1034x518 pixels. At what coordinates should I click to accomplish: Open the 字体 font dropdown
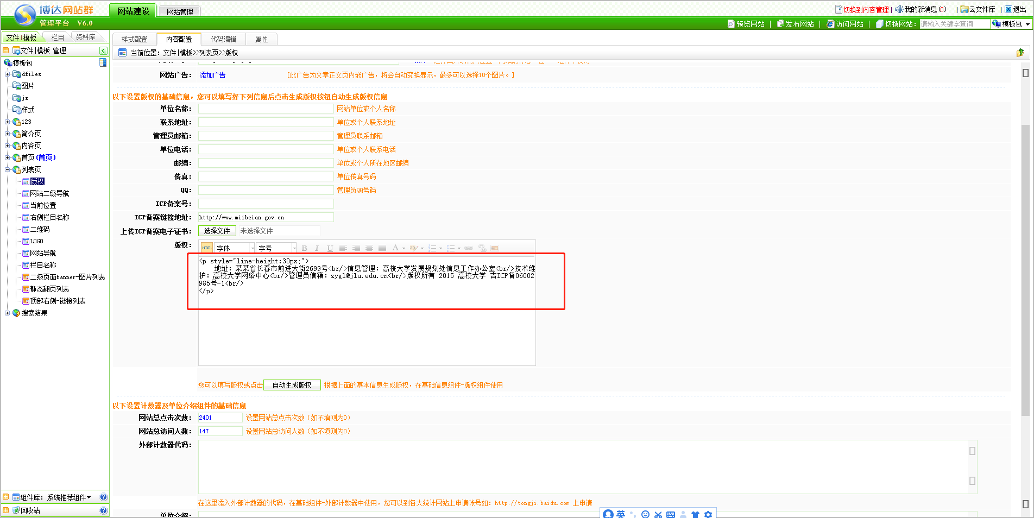tap(235, 248)
